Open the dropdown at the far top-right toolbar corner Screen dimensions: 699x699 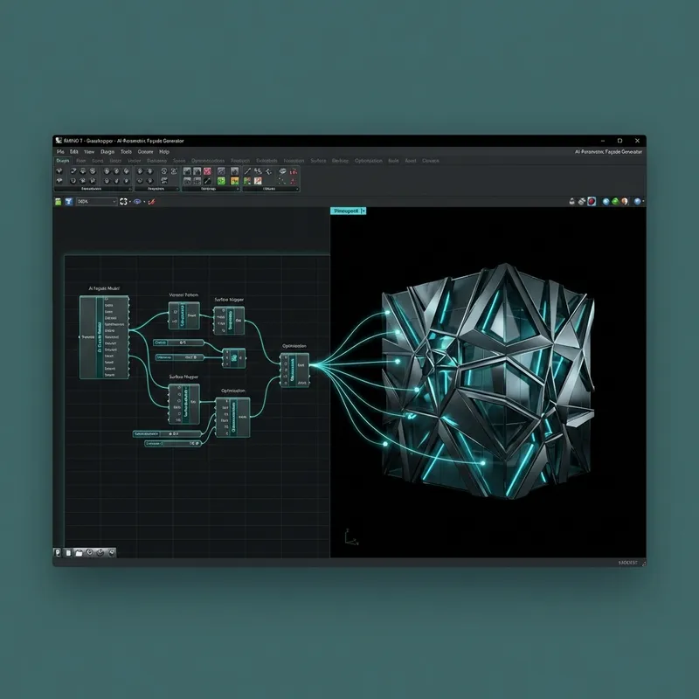(644, 201)
